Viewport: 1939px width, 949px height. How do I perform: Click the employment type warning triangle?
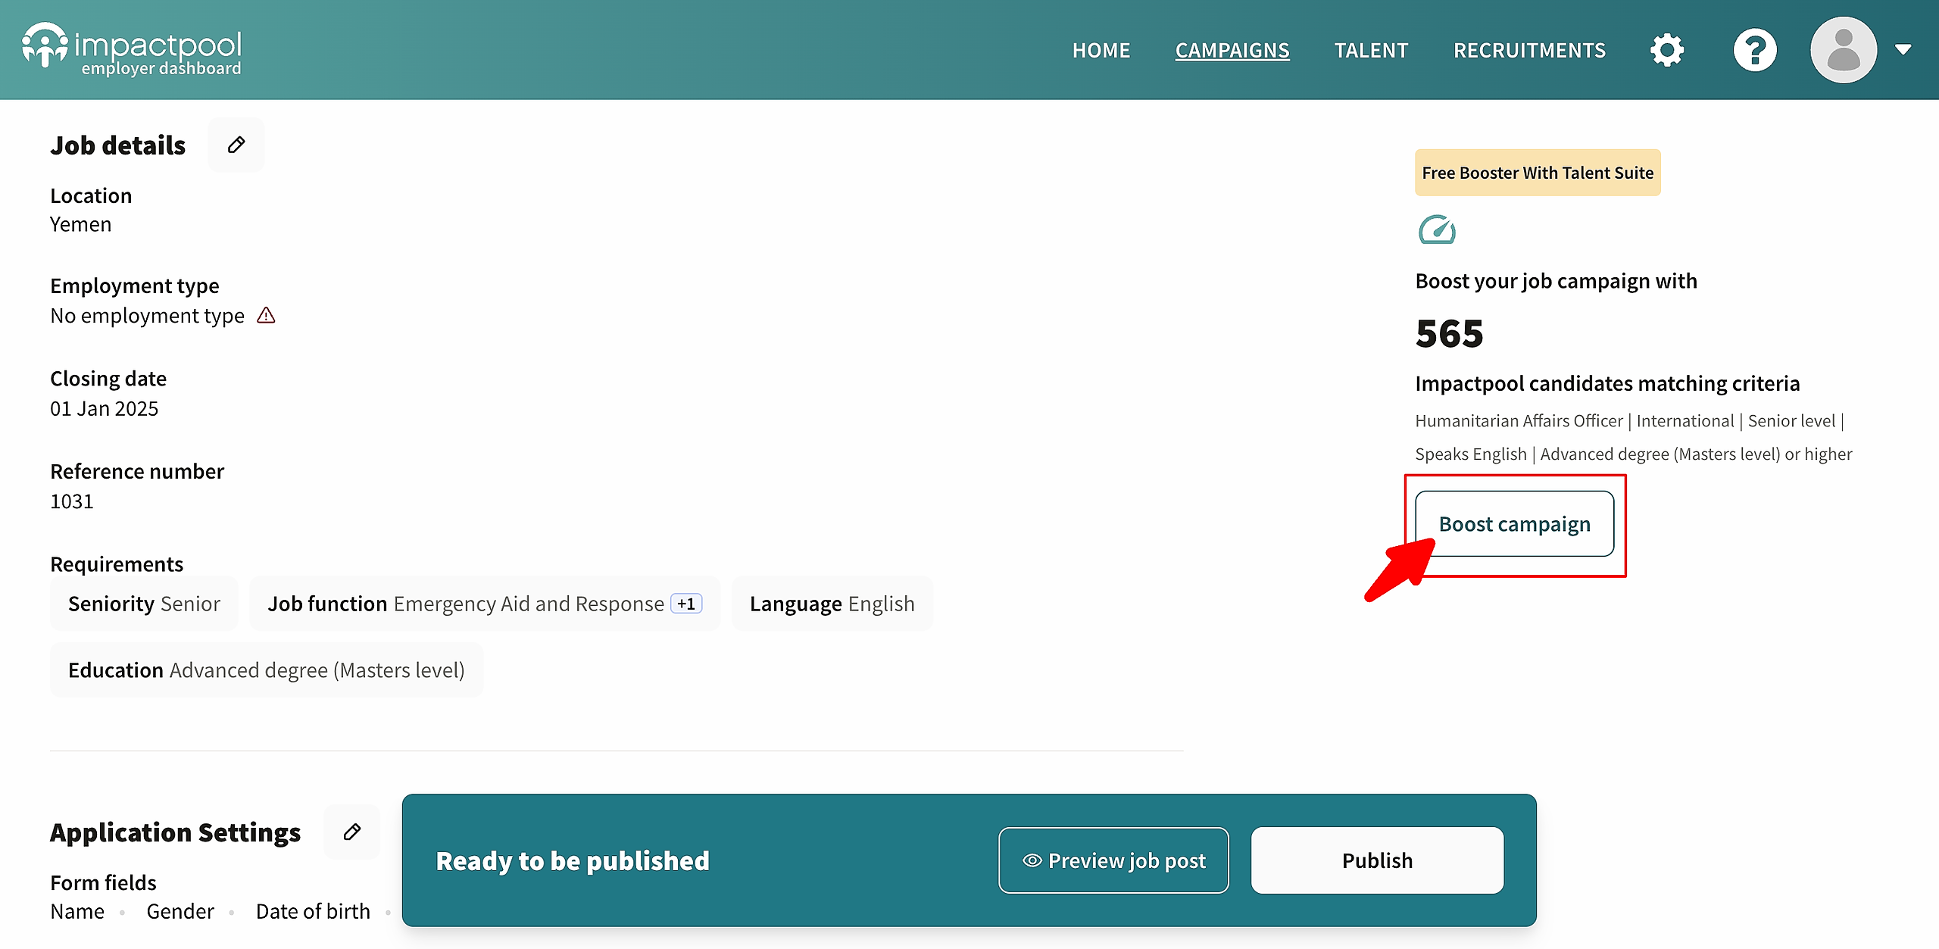pyautogui.click(x=266, y=315)
